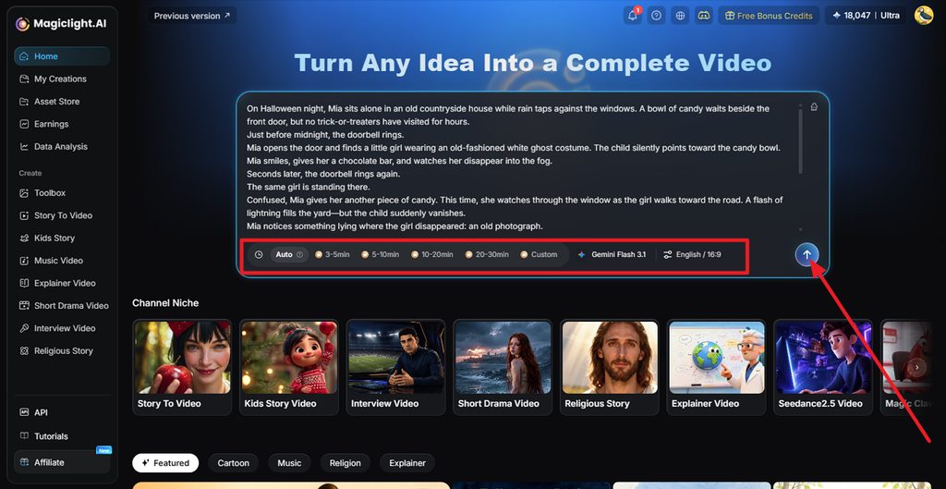Click the Previous version link
Image resolution: width=946 pixels, height=489 pixels.
[x=192, y=16]
